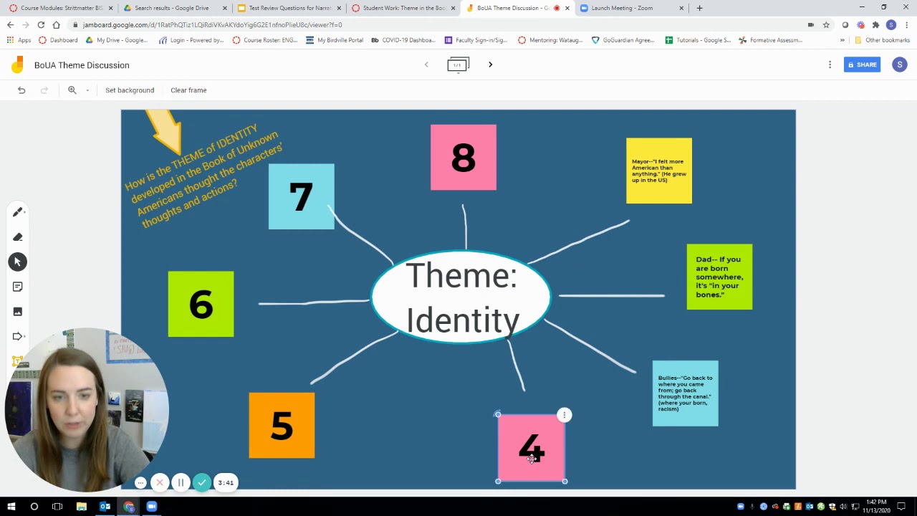The image size is (917, 516).
Task: Expand the frame bar thumbnail
Action: click(458, 64)
